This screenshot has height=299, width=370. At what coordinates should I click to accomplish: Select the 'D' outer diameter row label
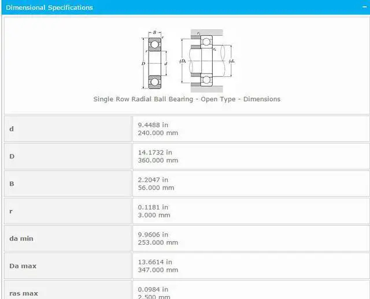tap(12, 156)
